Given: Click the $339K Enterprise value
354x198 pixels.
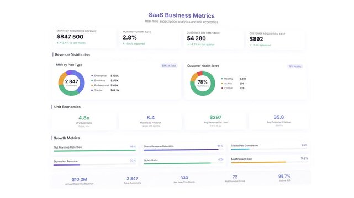Looking at the screenshot, I should 114,76.
